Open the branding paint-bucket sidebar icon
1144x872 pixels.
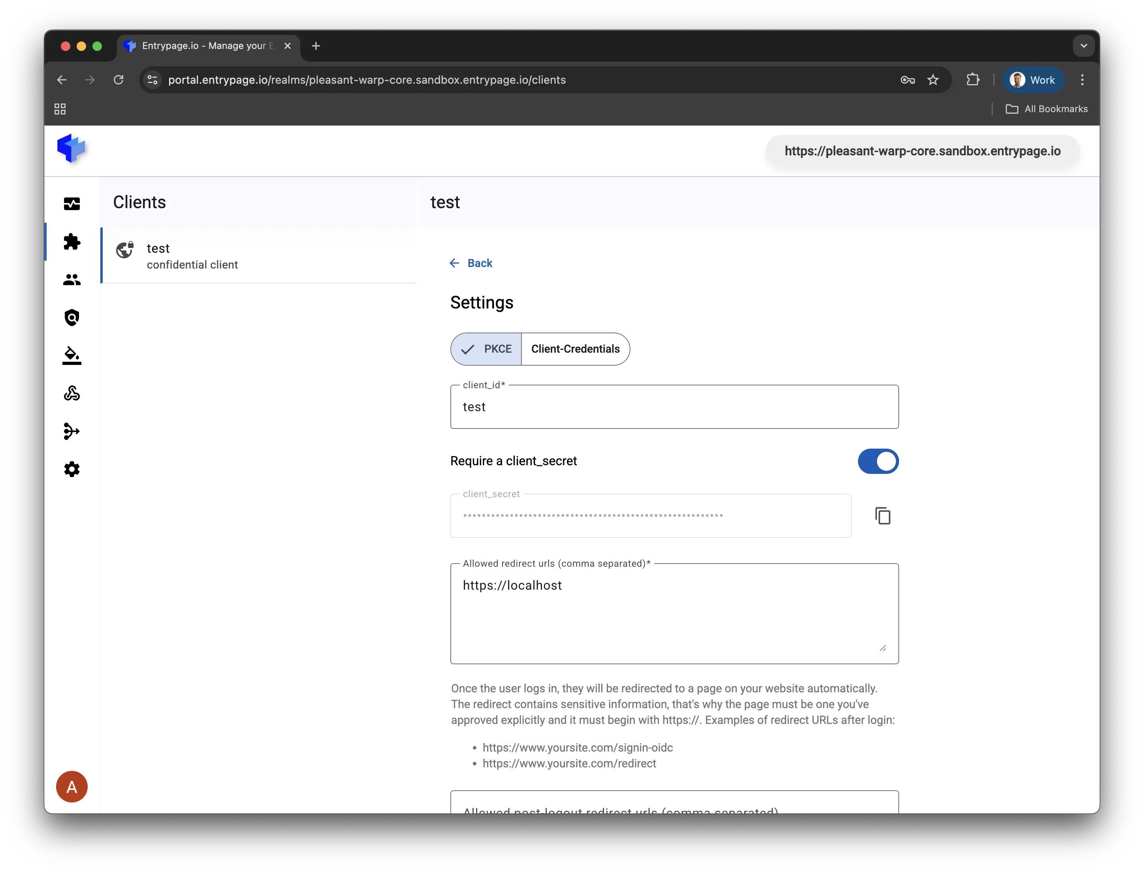(x=71, y=355)
